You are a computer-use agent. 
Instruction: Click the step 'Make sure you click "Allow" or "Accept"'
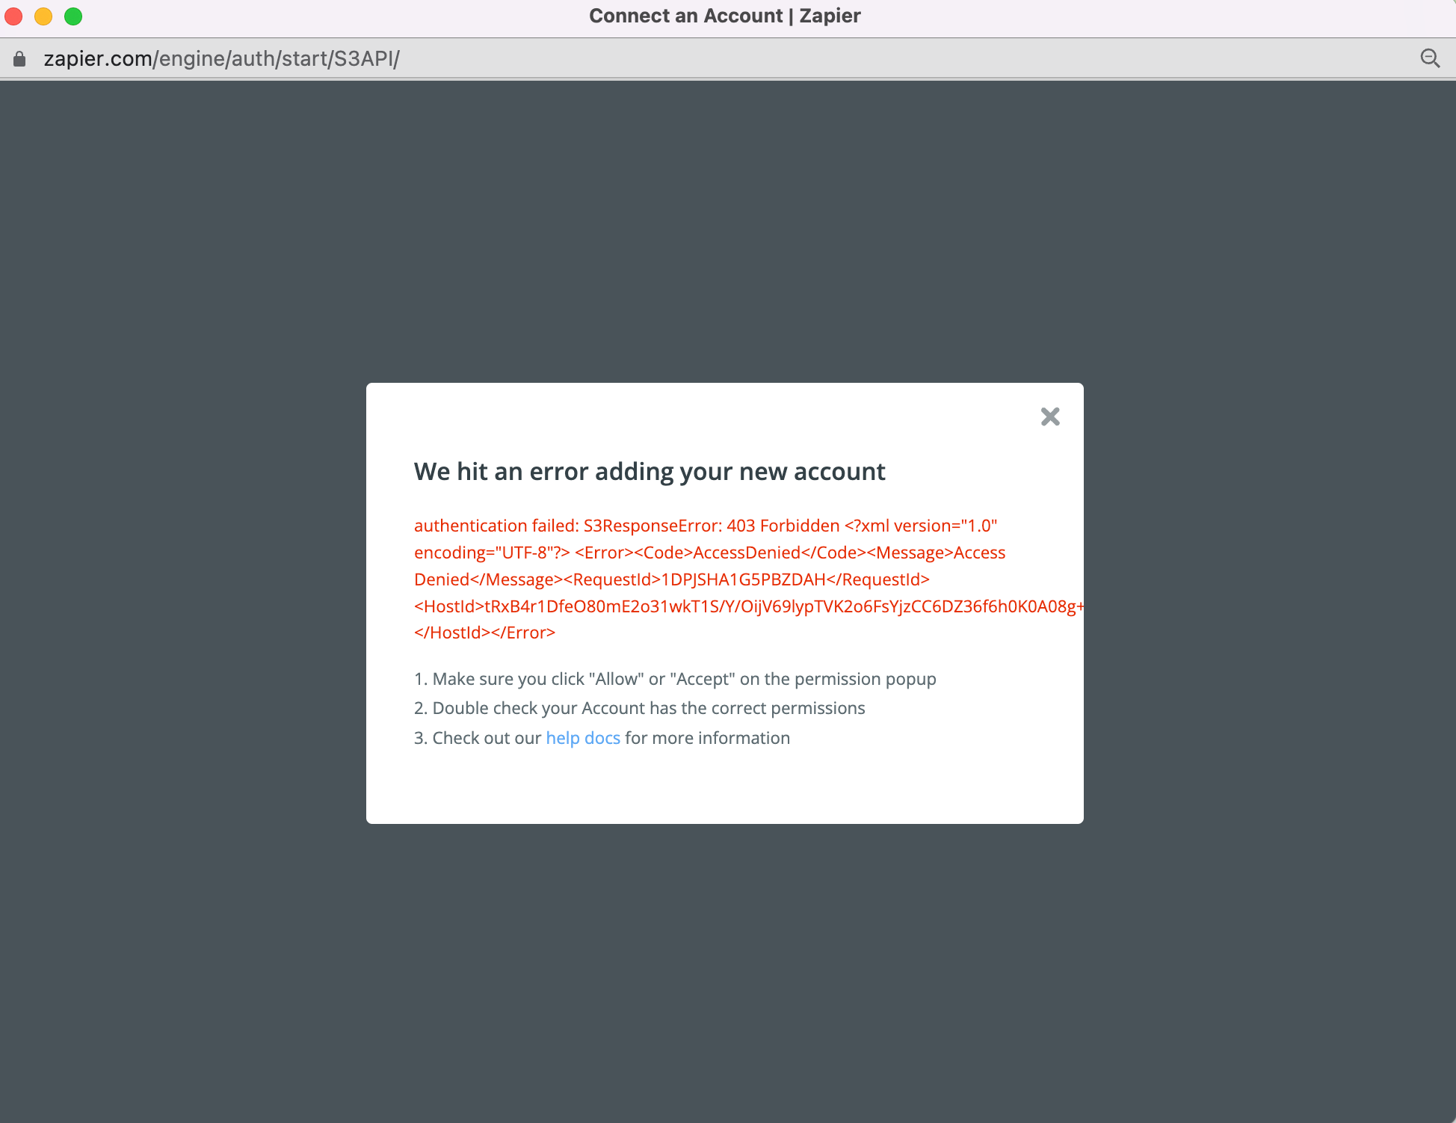tap(675, 679)
